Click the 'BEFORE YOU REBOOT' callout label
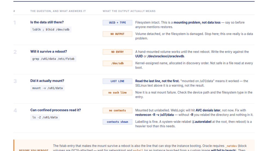268x151 pixels. pyautogui.click(x=34, y=150)
